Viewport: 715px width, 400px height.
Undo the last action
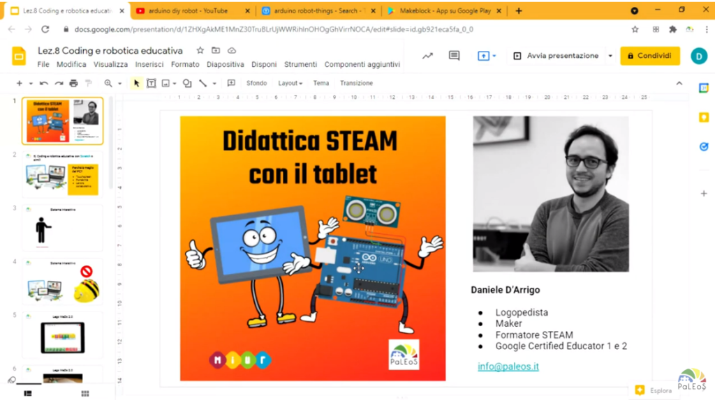pos(44,84)
